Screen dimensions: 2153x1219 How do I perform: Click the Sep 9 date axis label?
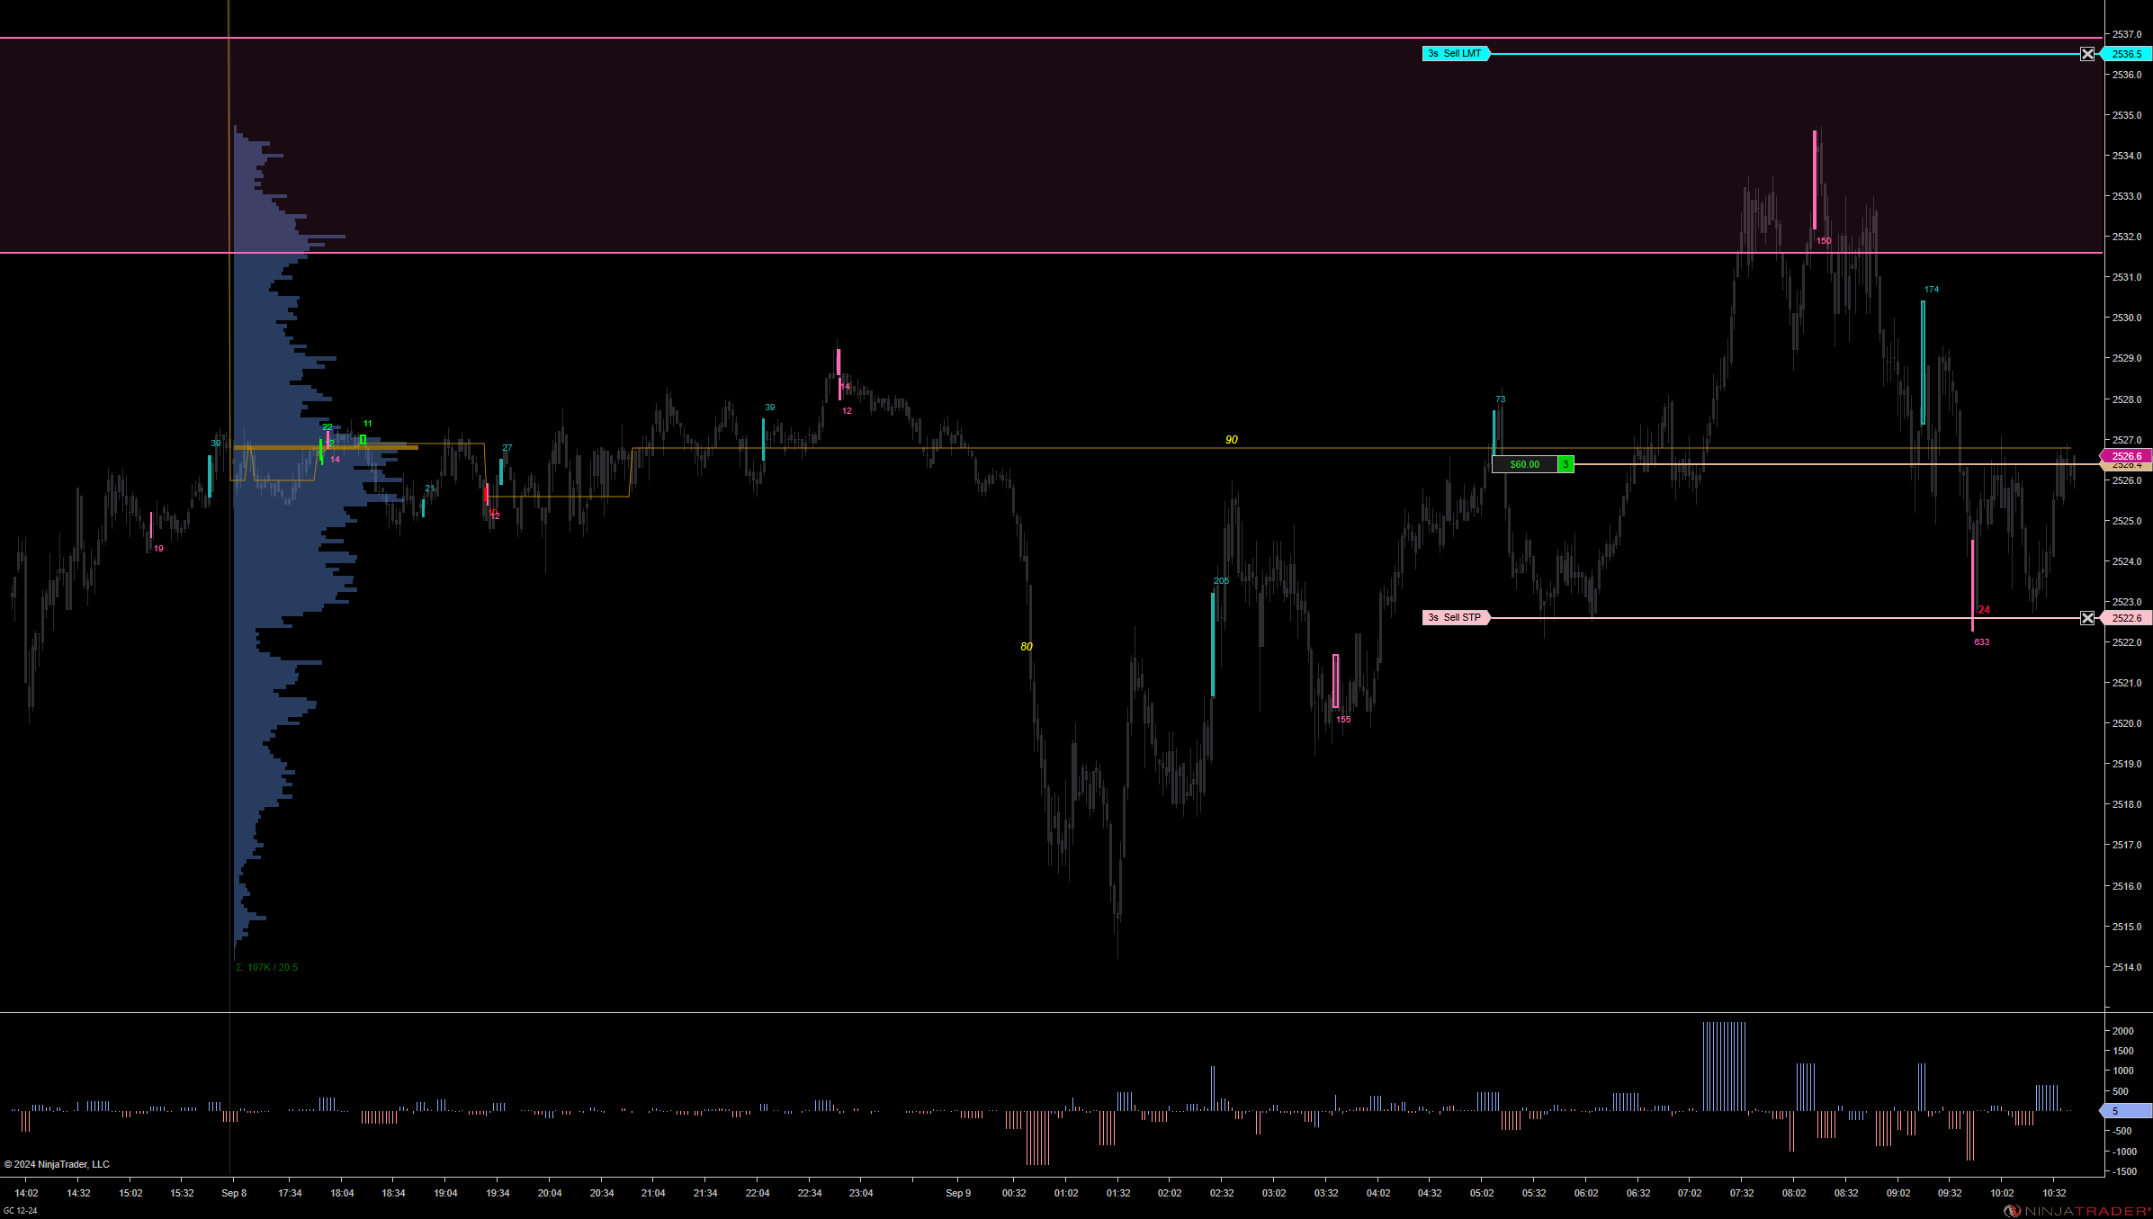[x=958, y=1193]
